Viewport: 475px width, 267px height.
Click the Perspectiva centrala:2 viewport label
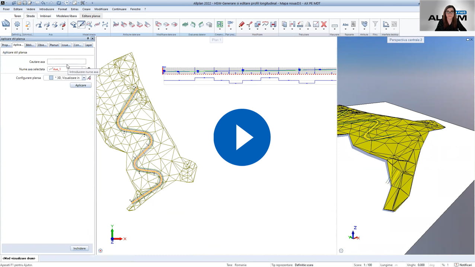tap(406, 40)
